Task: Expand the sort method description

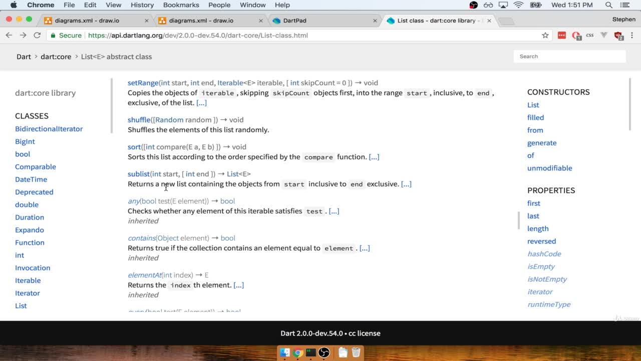Action: [374, 157]
